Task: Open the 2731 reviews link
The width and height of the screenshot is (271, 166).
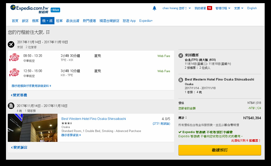Action: (161, 124)
